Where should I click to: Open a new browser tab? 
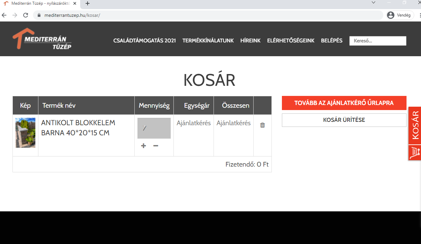(88, 3)
